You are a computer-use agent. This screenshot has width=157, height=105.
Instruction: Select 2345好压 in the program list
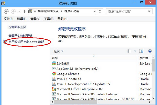pyautogui.click(x=63, y=63)
